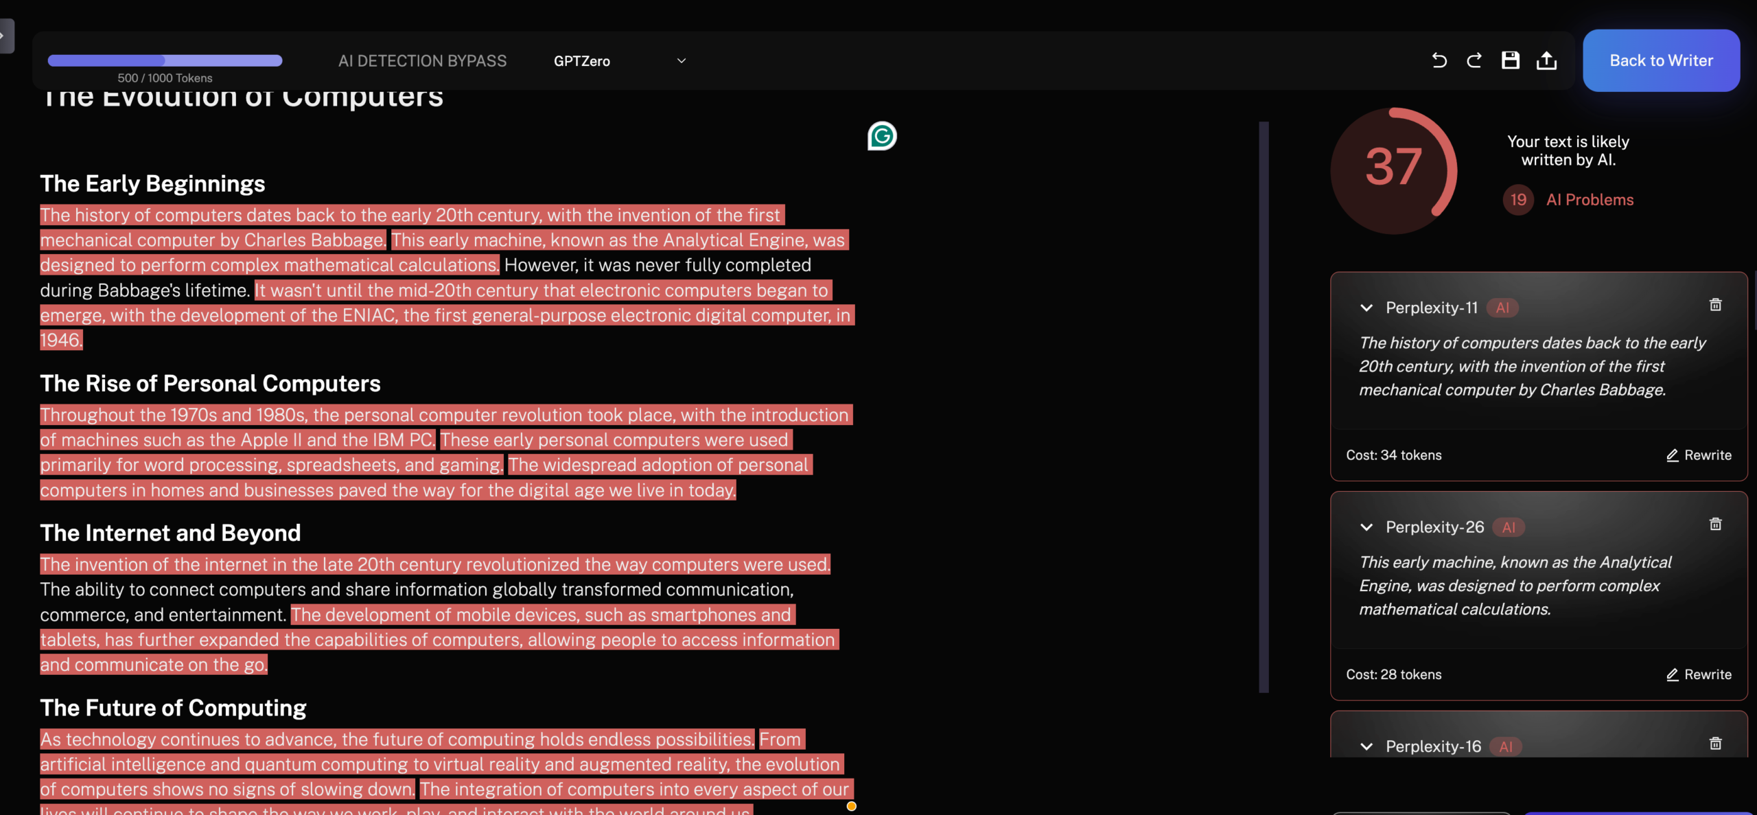Delete the Perplexity-11 problem card

coord(1715,305)
